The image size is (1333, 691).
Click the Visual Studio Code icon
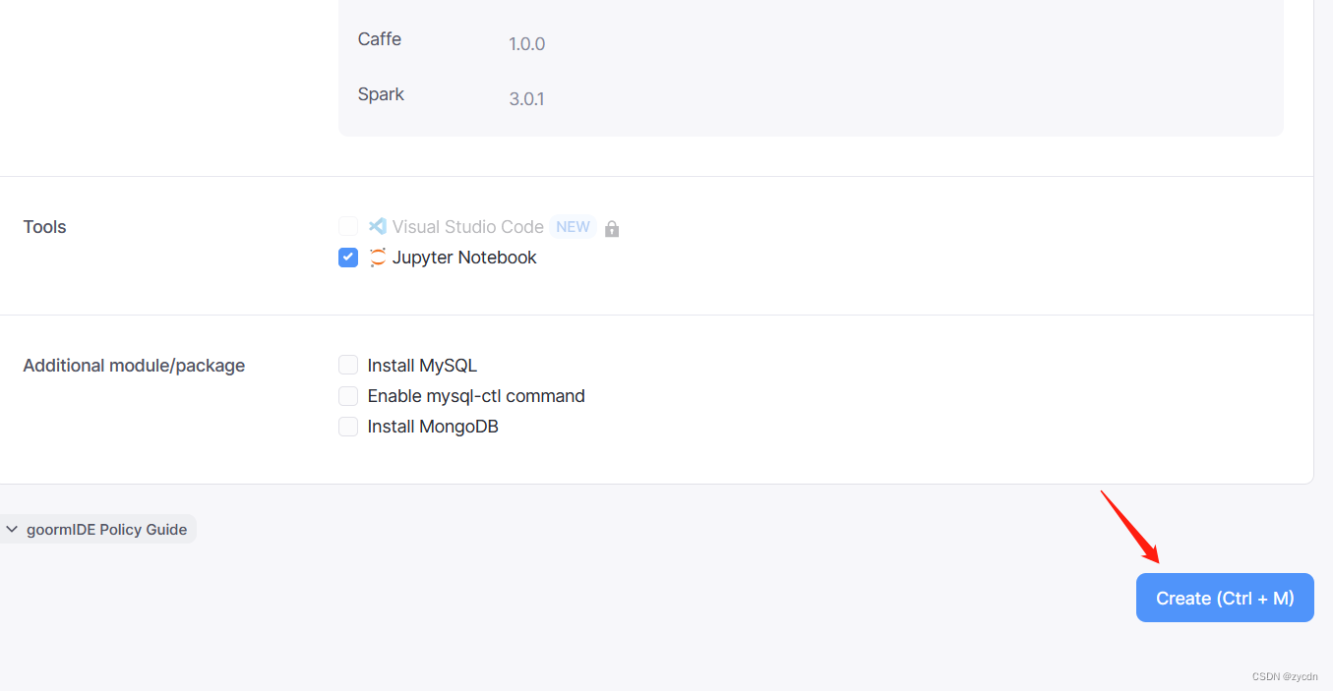coord(378,226)
